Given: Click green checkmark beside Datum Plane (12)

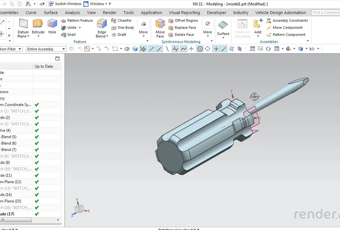Looking at the screenshot, I should tap(37, 182).
